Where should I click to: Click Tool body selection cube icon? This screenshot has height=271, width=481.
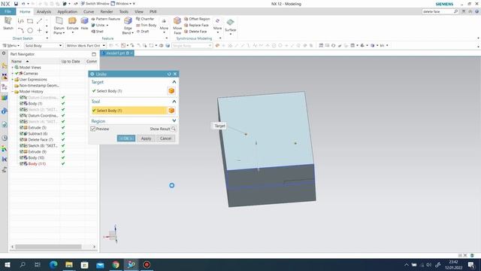171,111
